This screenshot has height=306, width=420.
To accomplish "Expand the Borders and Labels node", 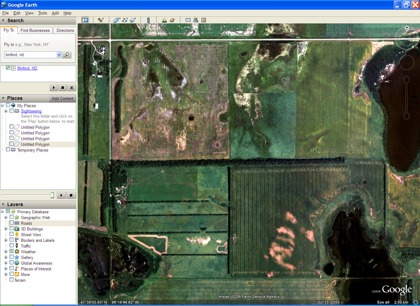I will tap(6, 240).
